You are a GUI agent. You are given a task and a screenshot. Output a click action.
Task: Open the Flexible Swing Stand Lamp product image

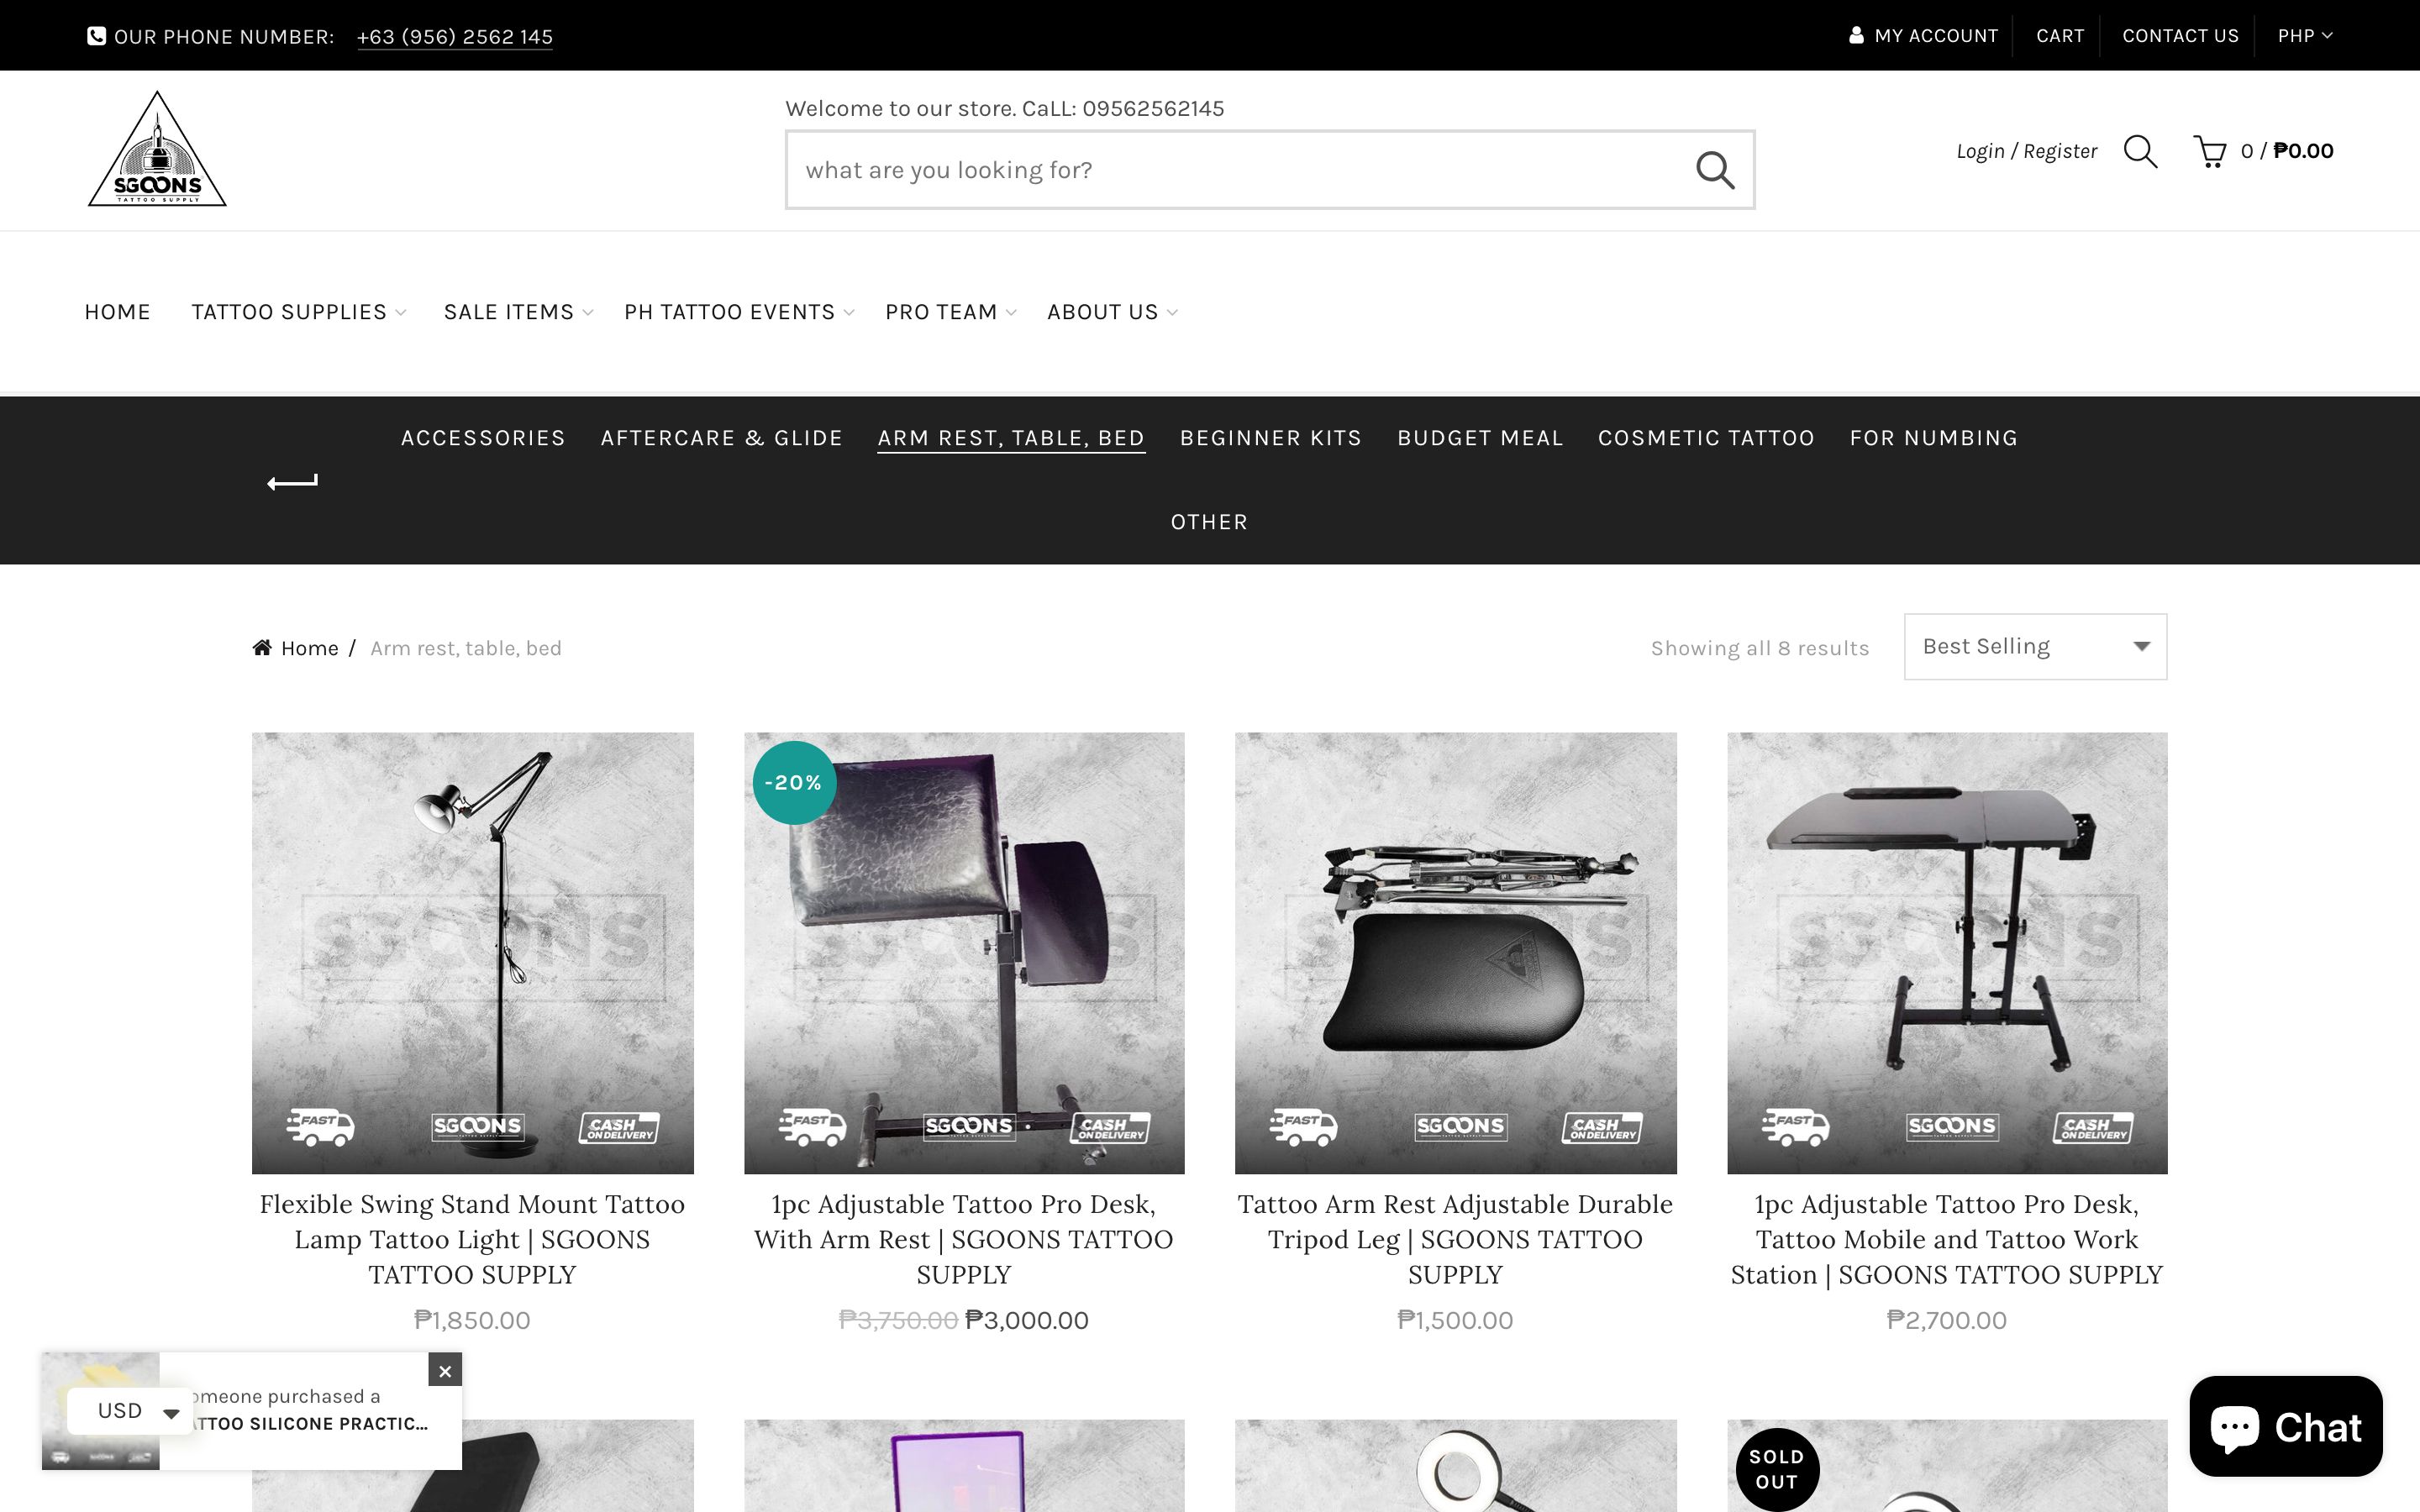[472, 952]
